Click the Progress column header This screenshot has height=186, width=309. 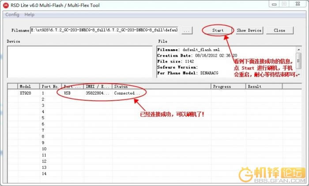228,86
